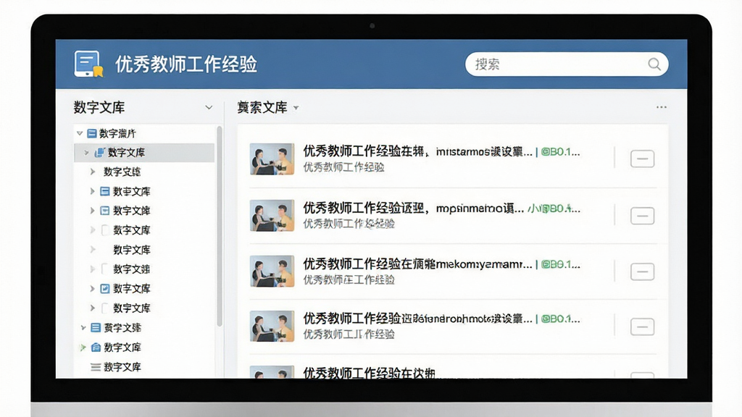The width and height of the screenshot is (742, 417).
Task: Open thumbnail of the 'imistarmos' result
Action: [x=272, y=159]
